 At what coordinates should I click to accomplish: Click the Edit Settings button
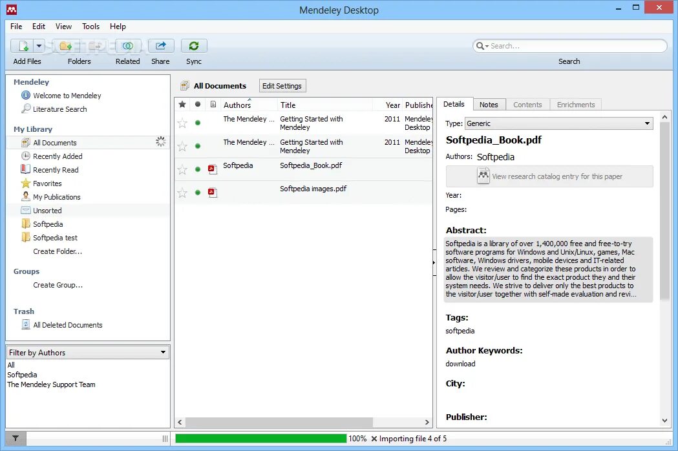282,86
